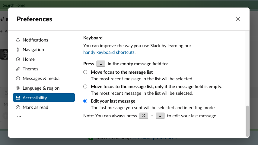This screenshot has width=258, height=145.
Task: Click the 'Keyboard' section heading
Action: [93, 38]
